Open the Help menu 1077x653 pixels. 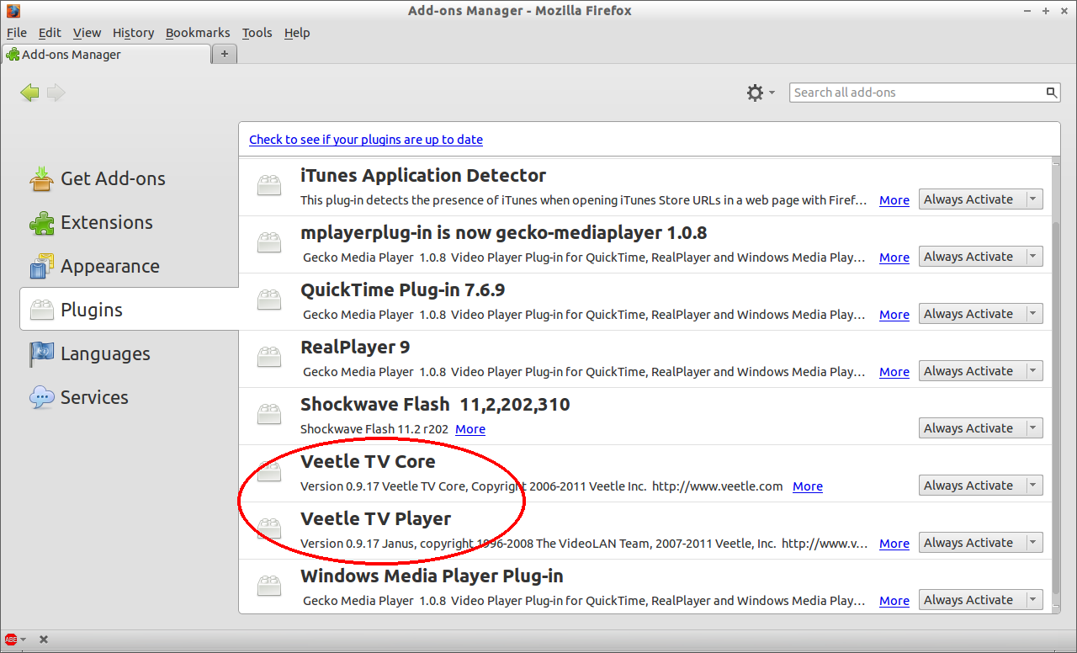[297, 33]
